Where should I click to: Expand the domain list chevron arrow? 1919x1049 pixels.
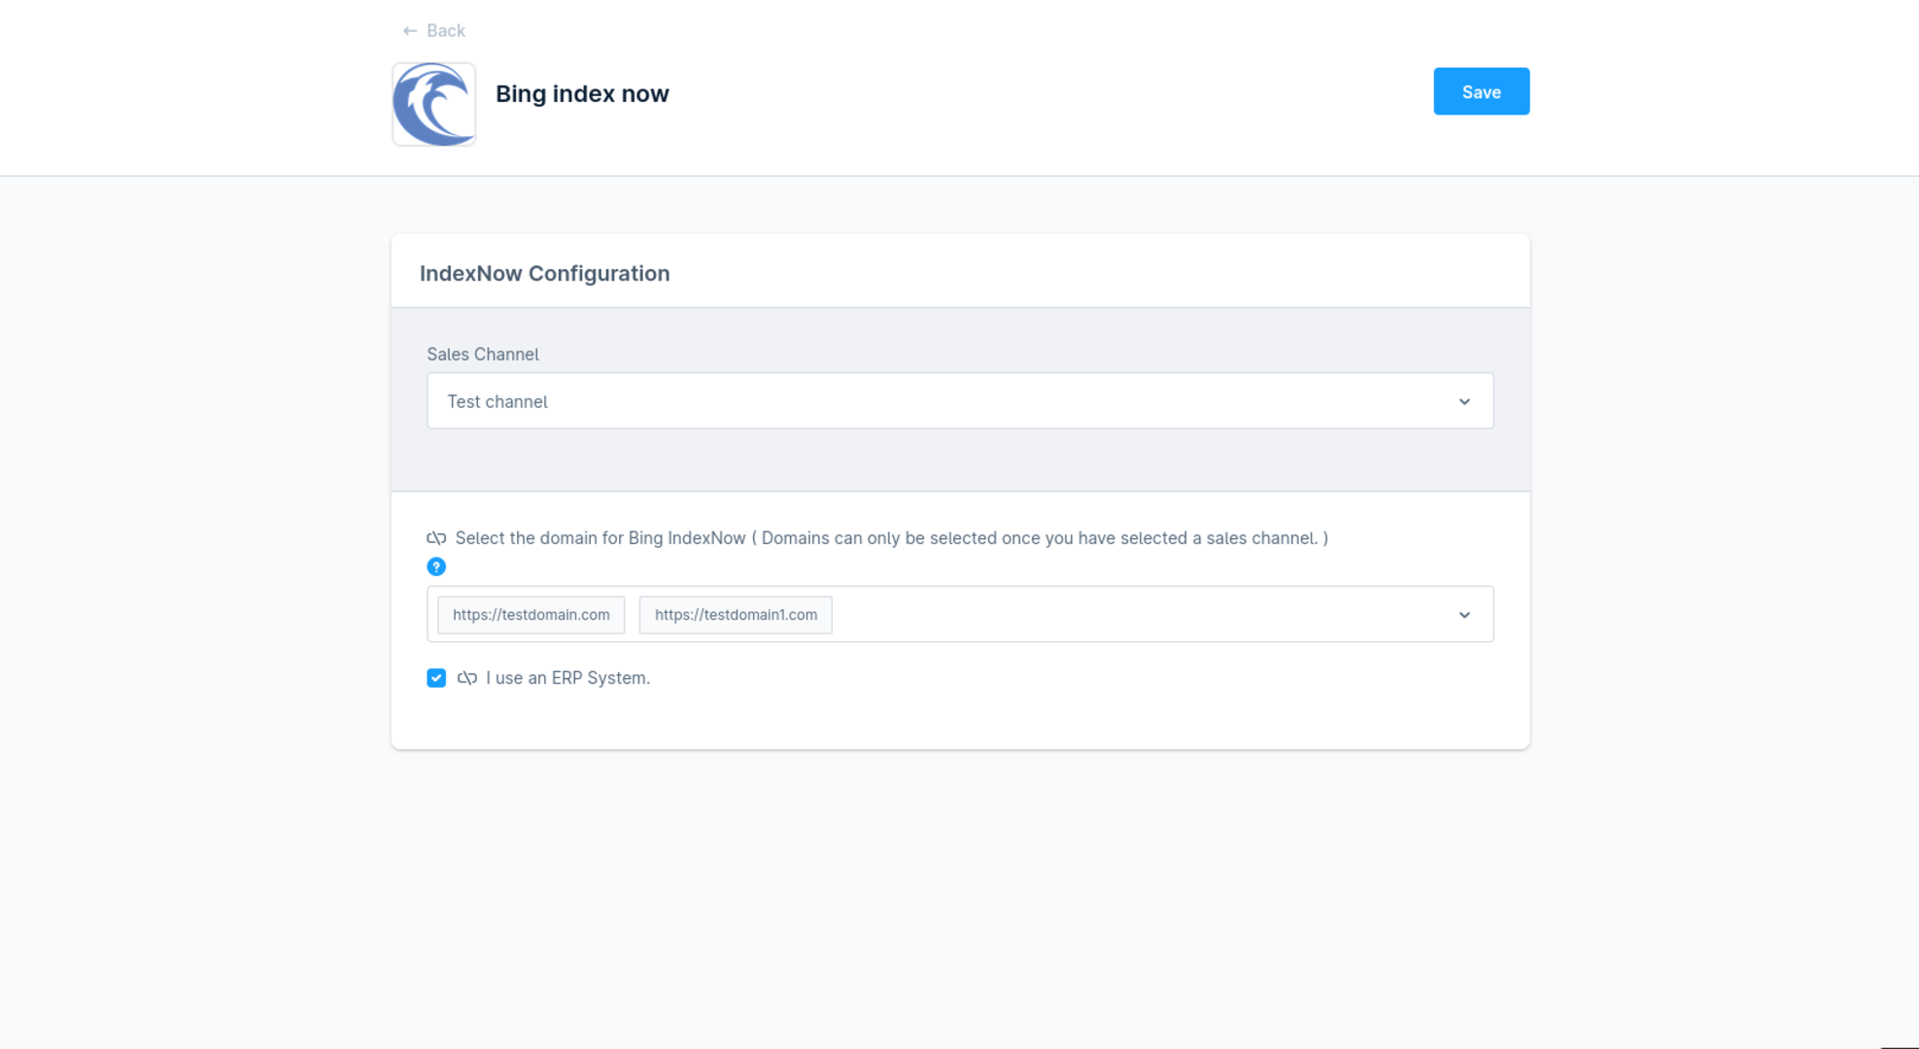coord(1463,615)
